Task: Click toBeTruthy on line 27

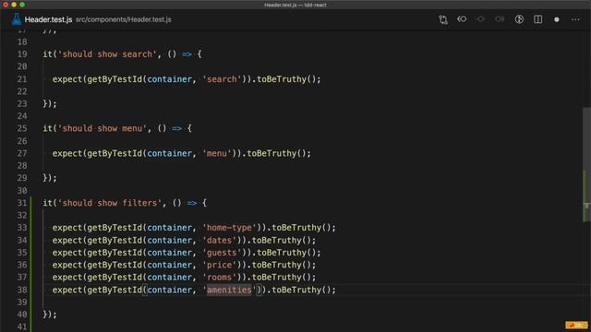Action: [x=271, y=154]
